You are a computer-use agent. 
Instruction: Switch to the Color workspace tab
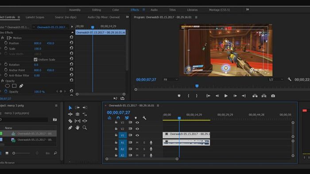click(116, 10)
